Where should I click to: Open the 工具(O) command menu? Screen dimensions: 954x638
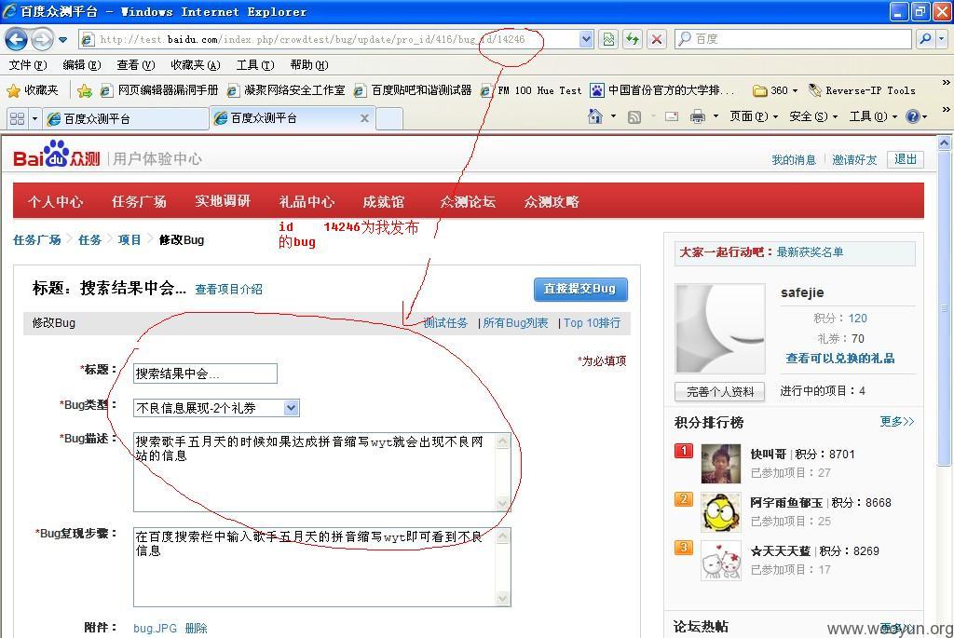873,116
